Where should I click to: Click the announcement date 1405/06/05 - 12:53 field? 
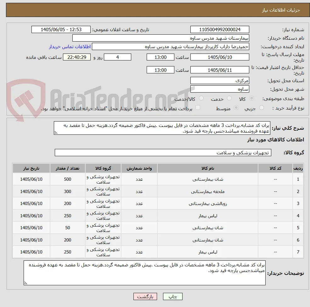tap(61, 30)
